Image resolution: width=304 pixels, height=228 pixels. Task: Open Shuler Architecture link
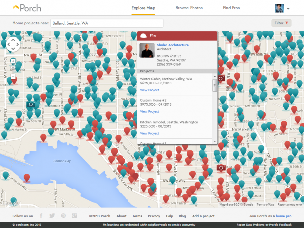click(x=173, y=45)
